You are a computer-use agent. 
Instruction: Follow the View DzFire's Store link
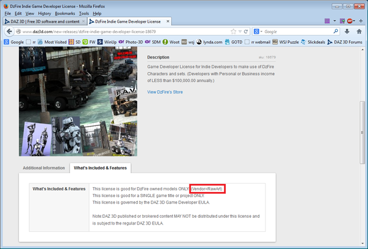coord(165,92)
